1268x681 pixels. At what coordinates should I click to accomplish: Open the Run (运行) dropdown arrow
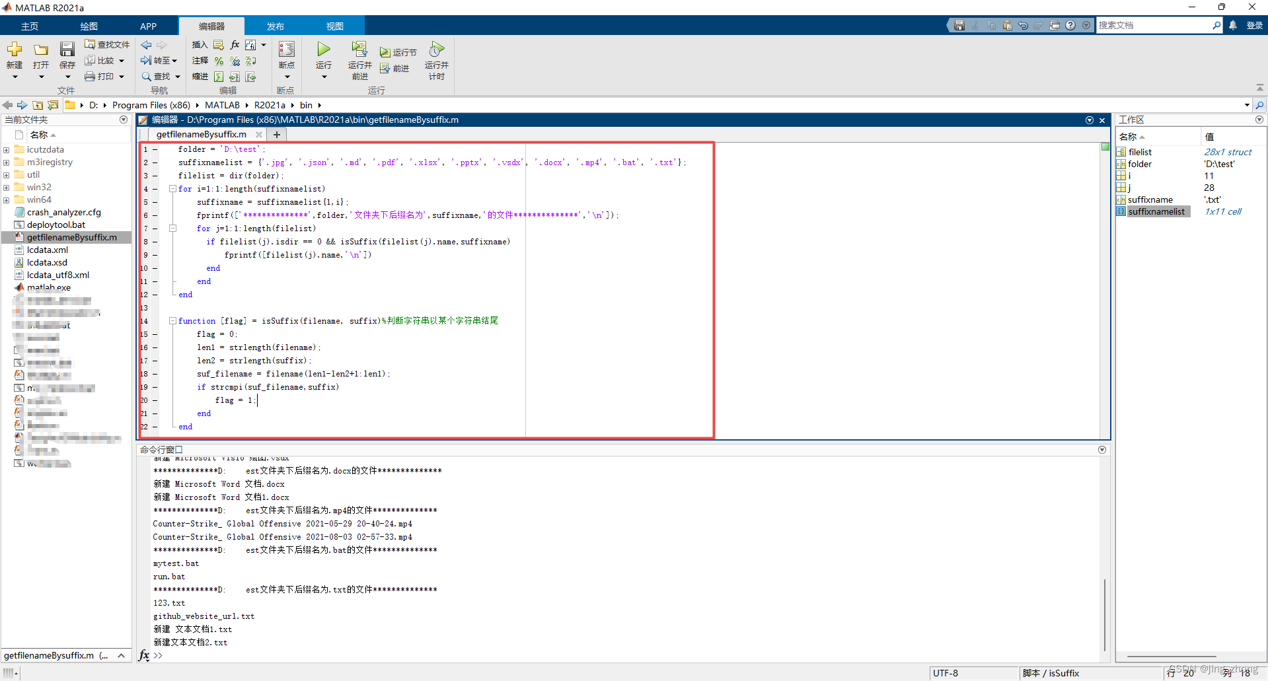pos(324,77)
